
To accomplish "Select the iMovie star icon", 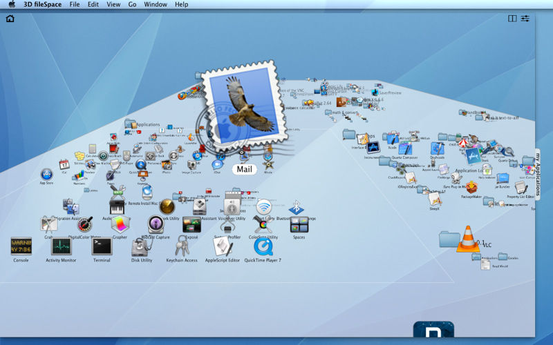I will click(268, 166).
